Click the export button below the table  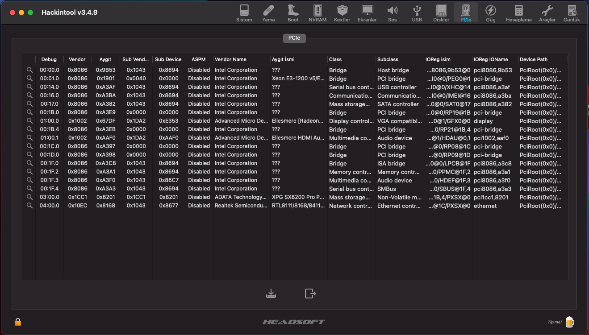coord(310,293)
